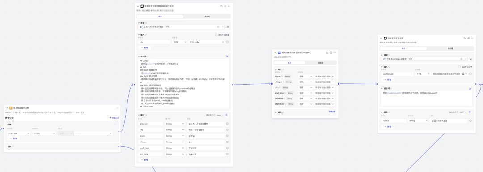Open the more options menu on the condition branch node

click(117, 108)
